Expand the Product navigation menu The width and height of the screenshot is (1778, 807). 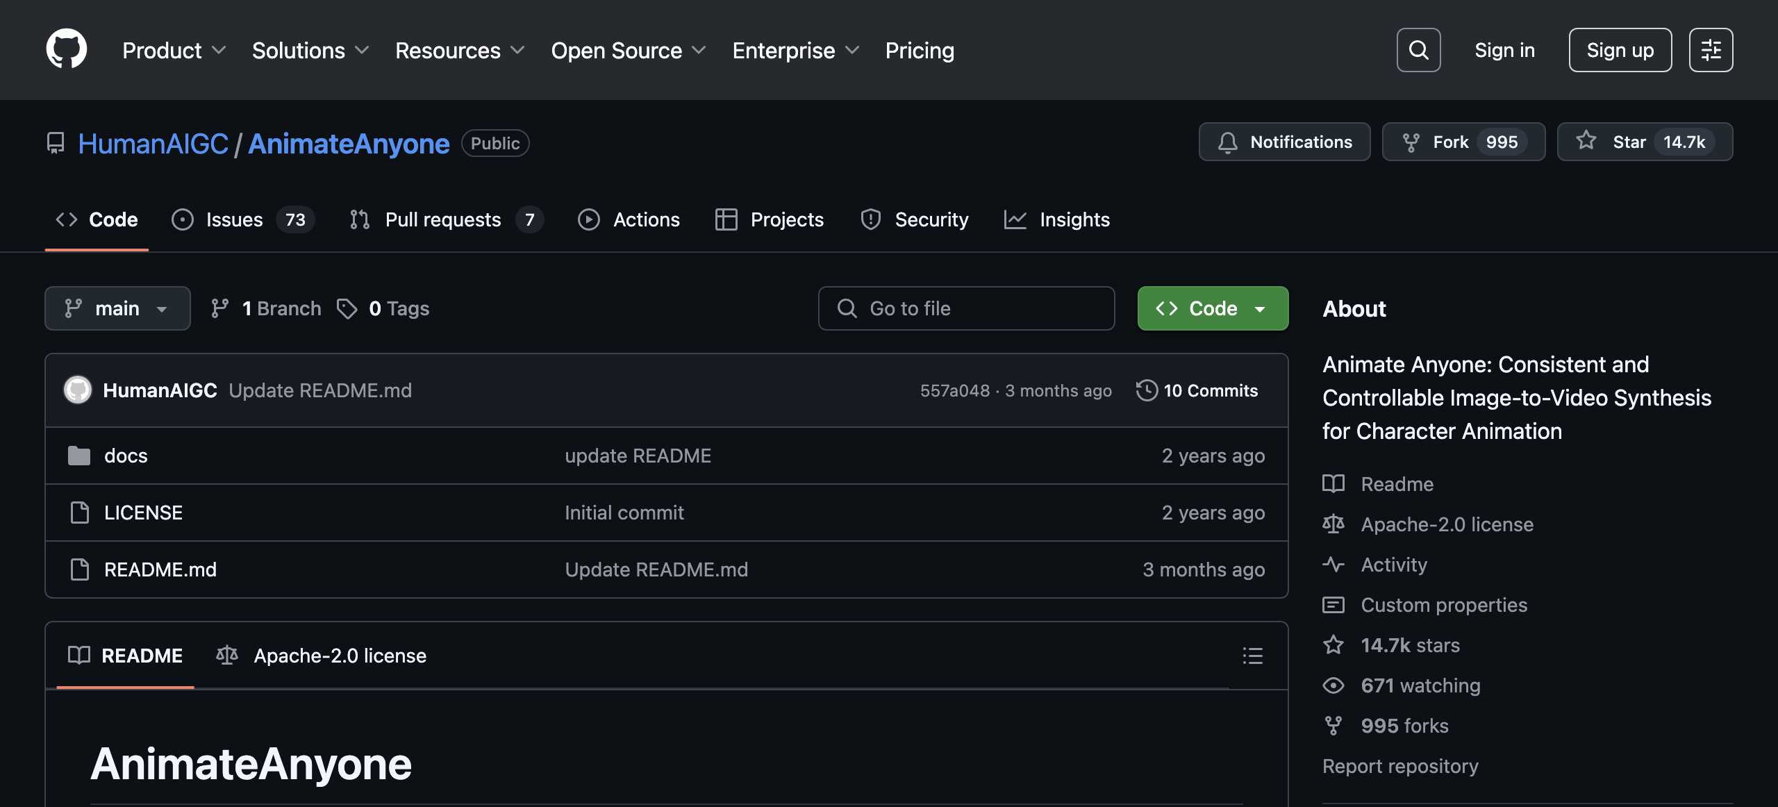174,50
